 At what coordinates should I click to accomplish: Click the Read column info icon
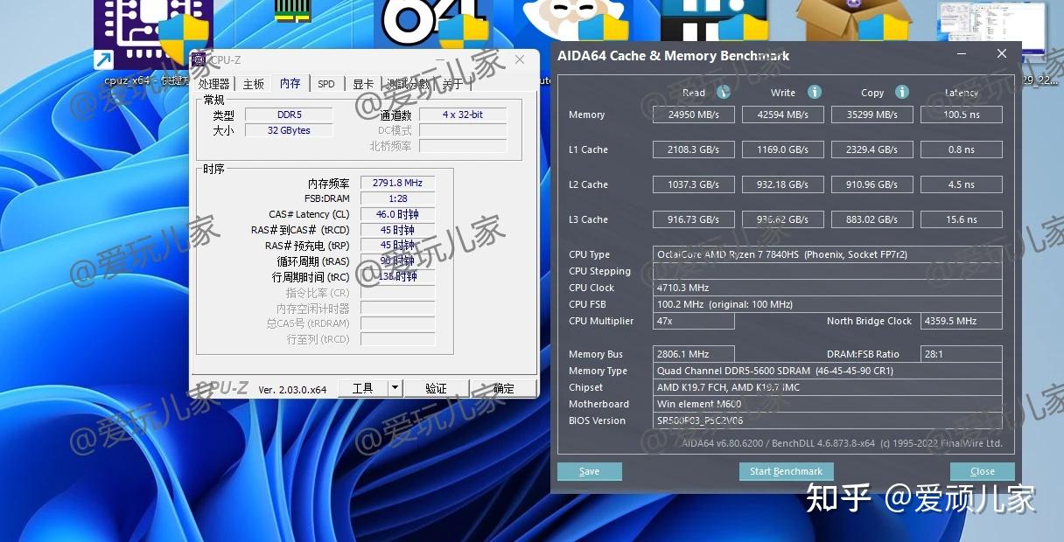[x=724, y=92]
